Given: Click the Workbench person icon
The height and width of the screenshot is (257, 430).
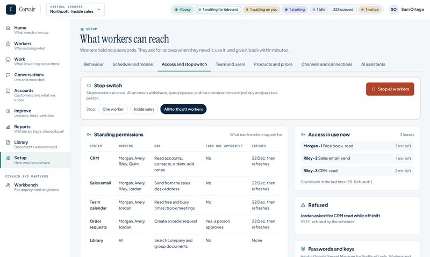Looking at the screenshot, I should [x=8, y=185].
